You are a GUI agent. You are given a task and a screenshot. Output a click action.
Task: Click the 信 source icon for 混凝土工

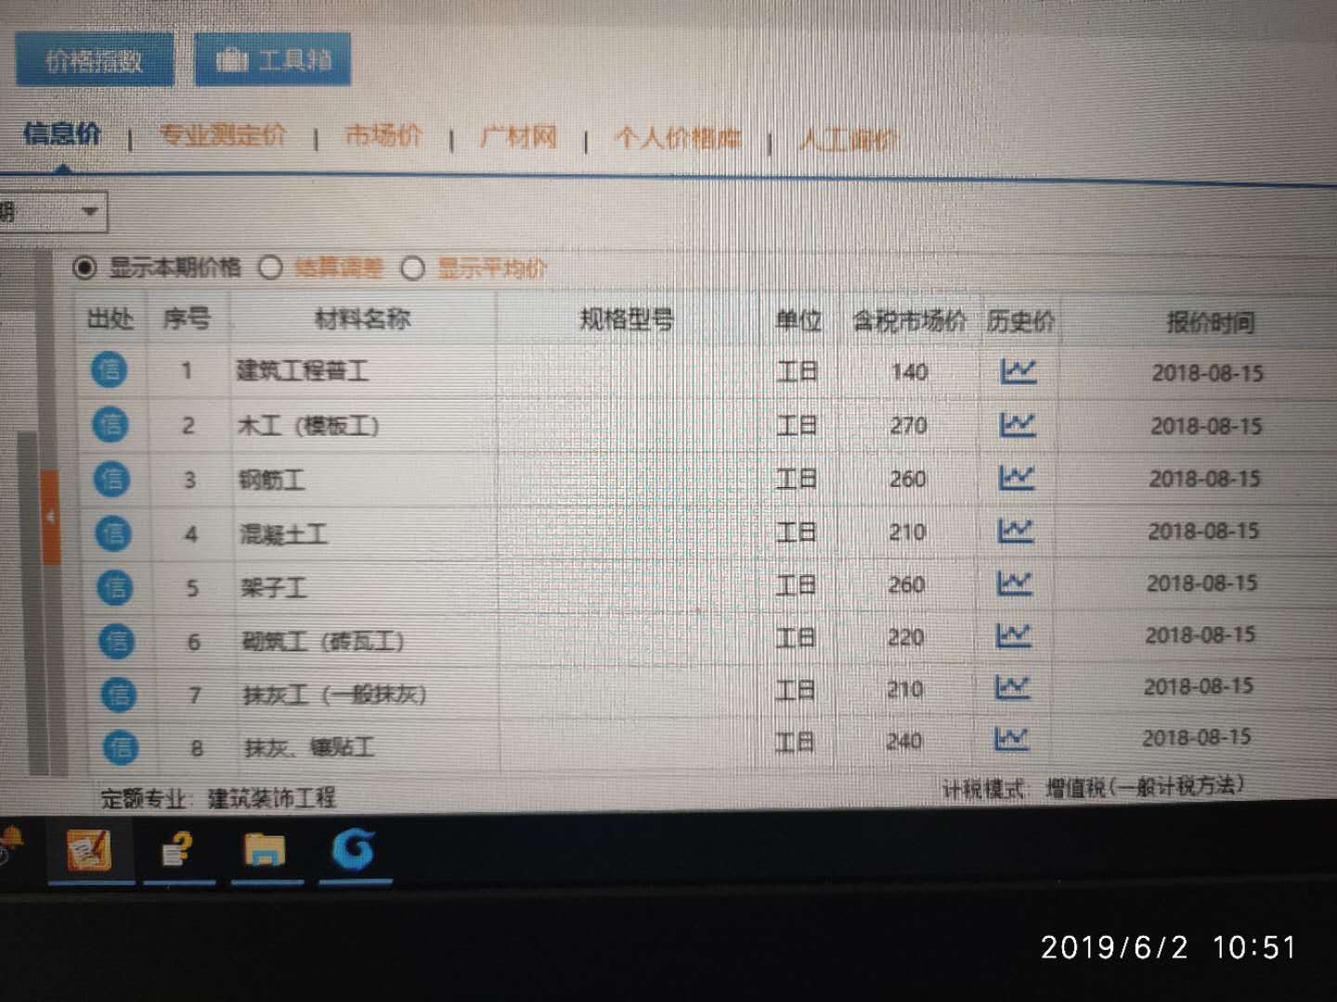pyautogui.click(x=114, y=533)
